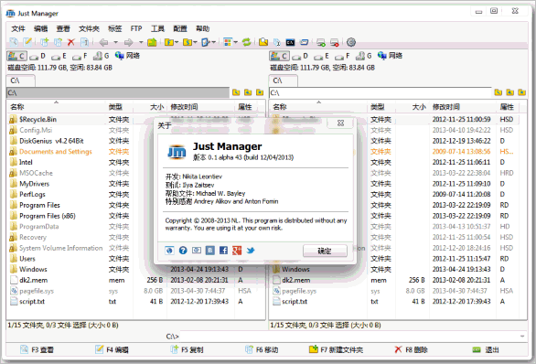The width and height of the screenshot is (536, 364).
Task: Close the 关于 About dialog
Action: click(x=340, y=123)
